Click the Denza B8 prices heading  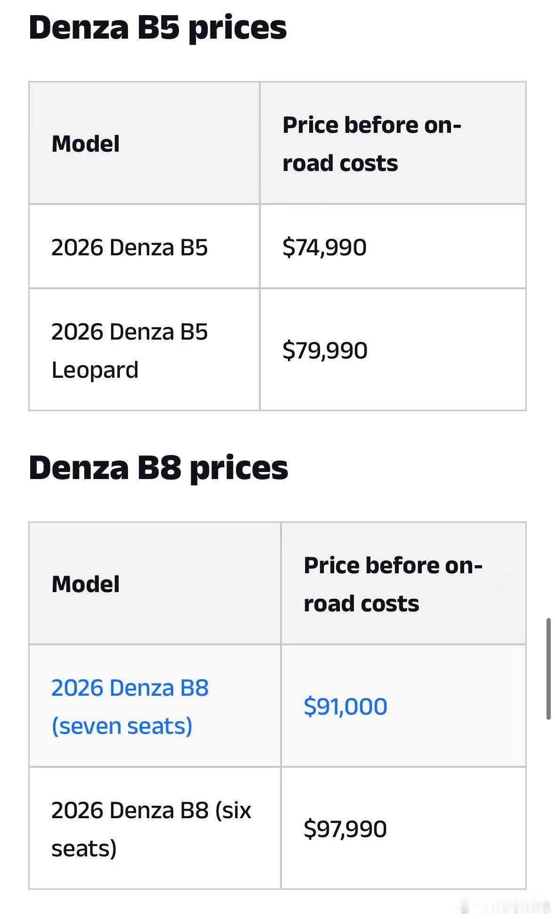point(158,468)
